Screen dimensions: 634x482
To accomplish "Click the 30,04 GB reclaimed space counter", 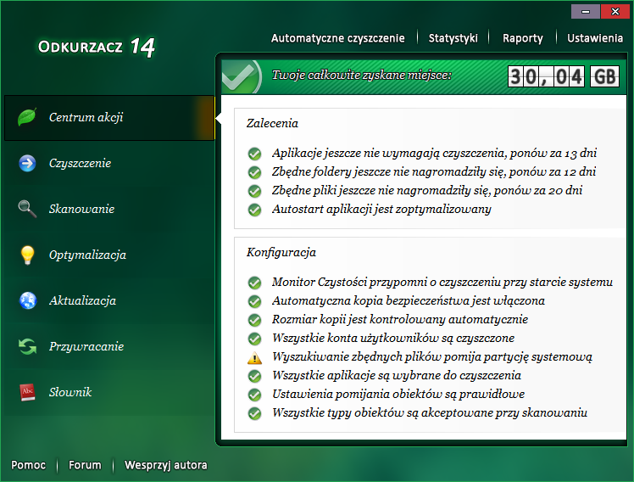I will [x=564, y=76].
